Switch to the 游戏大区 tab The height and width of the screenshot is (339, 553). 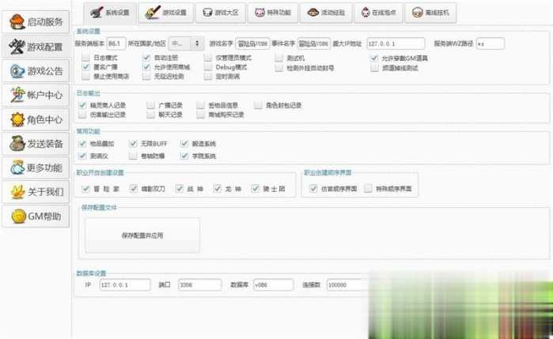(221, 13)
